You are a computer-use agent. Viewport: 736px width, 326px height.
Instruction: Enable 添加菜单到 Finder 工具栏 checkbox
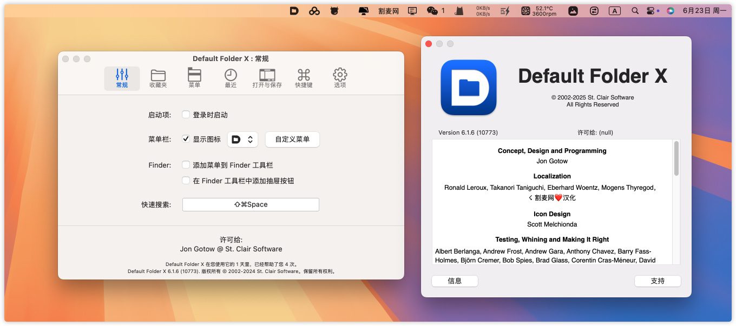click(x=186, y=165)
